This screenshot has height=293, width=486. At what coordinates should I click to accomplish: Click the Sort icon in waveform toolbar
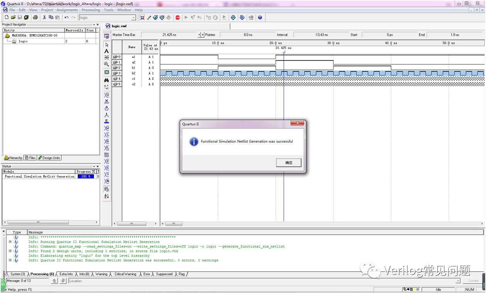[107, 196]
